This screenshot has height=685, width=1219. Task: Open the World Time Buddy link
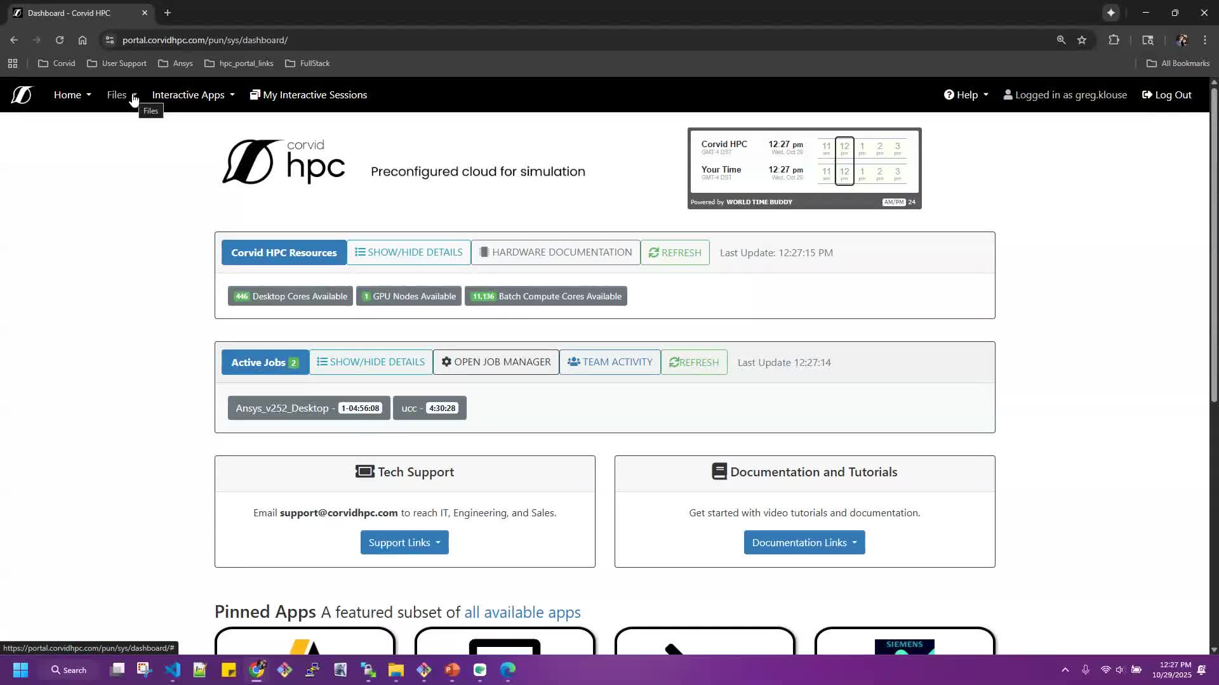click(759, 202)
